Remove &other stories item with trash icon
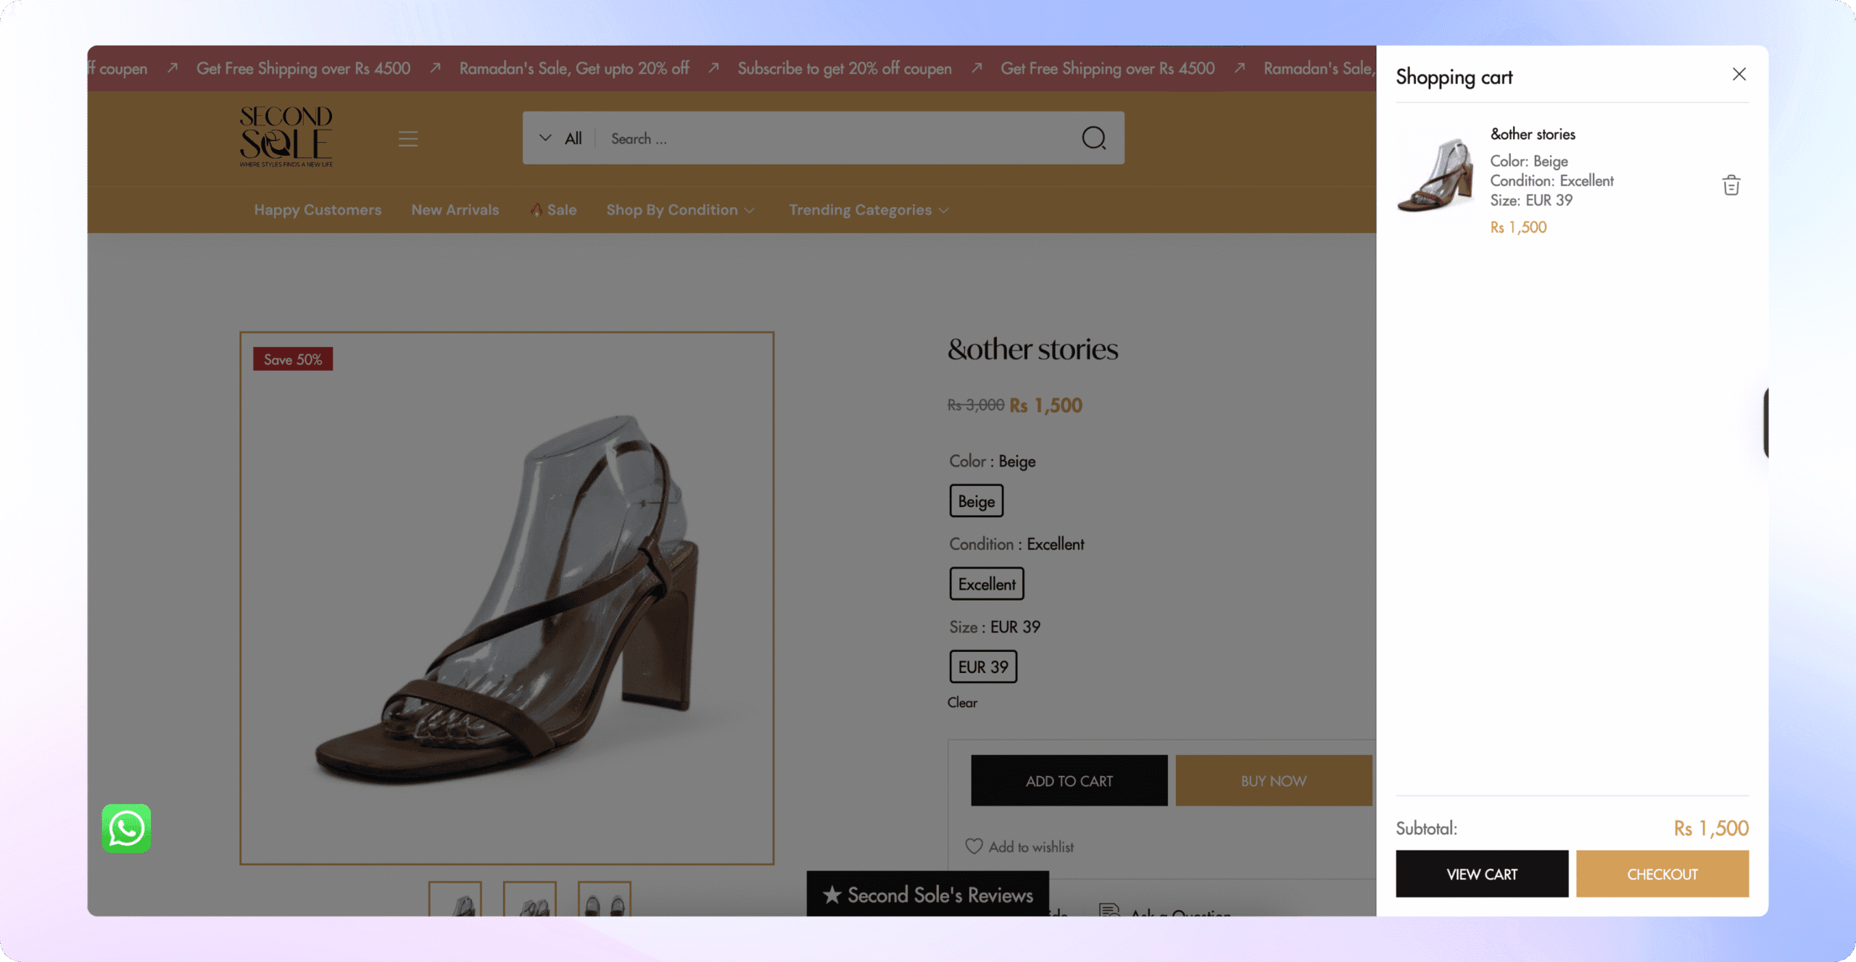1856x962 pixels. coord(1731,185)
